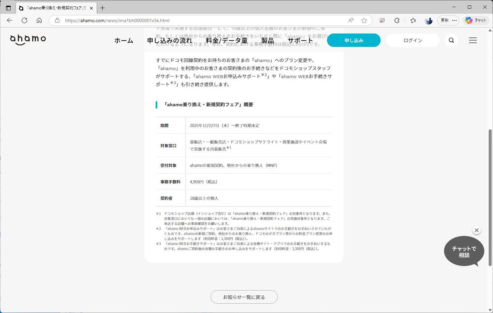Activate the read aloud icon
Viewport: 493px width, 313px height.
350,20
